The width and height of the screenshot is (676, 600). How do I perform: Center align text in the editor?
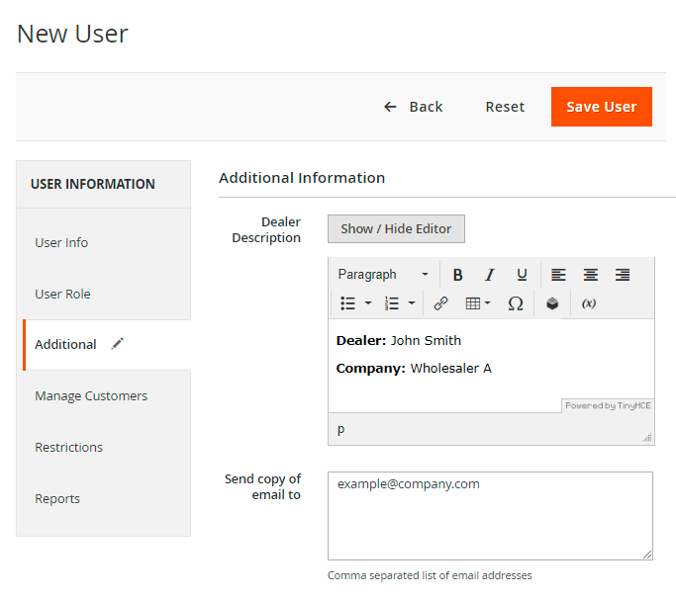[590, 275]
